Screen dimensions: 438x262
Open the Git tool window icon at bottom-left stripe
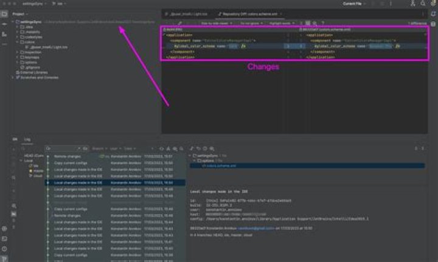(x=4, y=258)
